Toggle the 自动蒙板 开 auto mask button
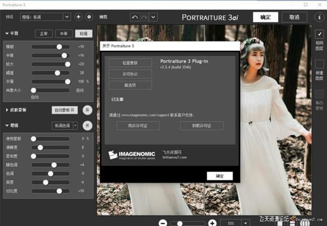The image size is (327, 226). 65,110
